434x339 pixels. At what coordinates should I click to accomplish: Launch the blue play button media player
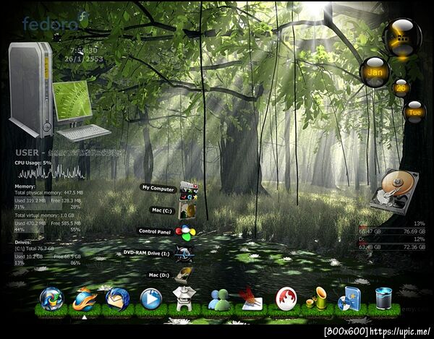pos(151,299)
